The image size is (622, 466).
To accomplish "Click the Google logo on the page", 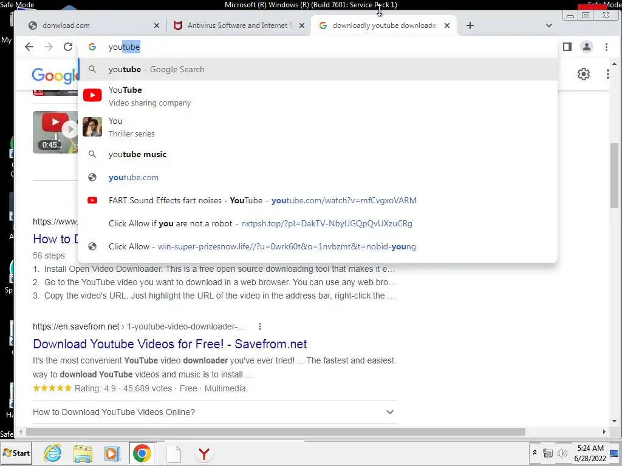I will (55, 75).
